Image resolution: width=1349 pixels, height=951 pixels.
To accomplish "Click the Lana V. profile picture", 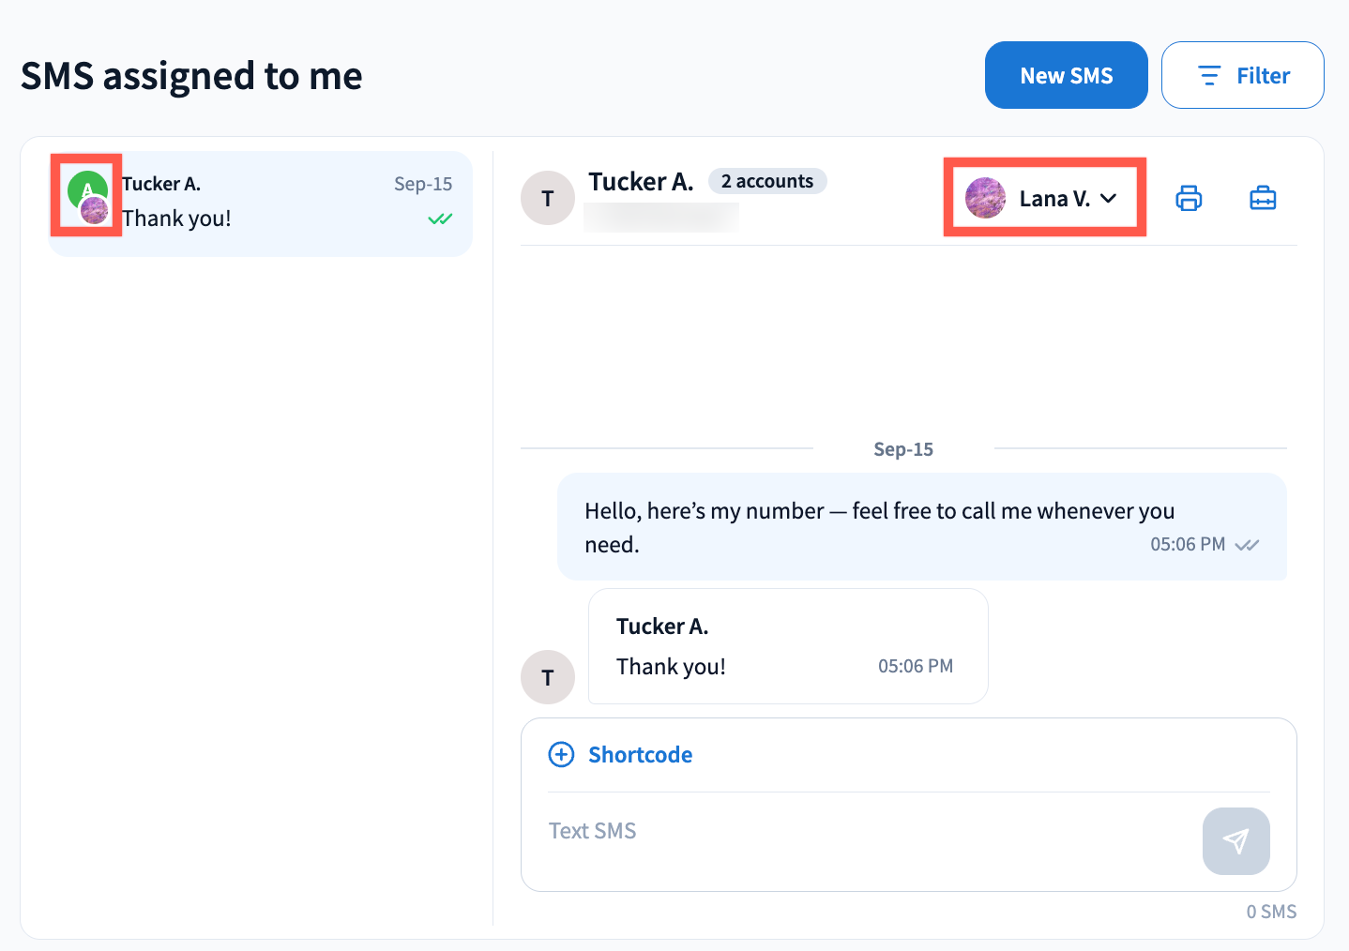I will (x=985, y=198).
